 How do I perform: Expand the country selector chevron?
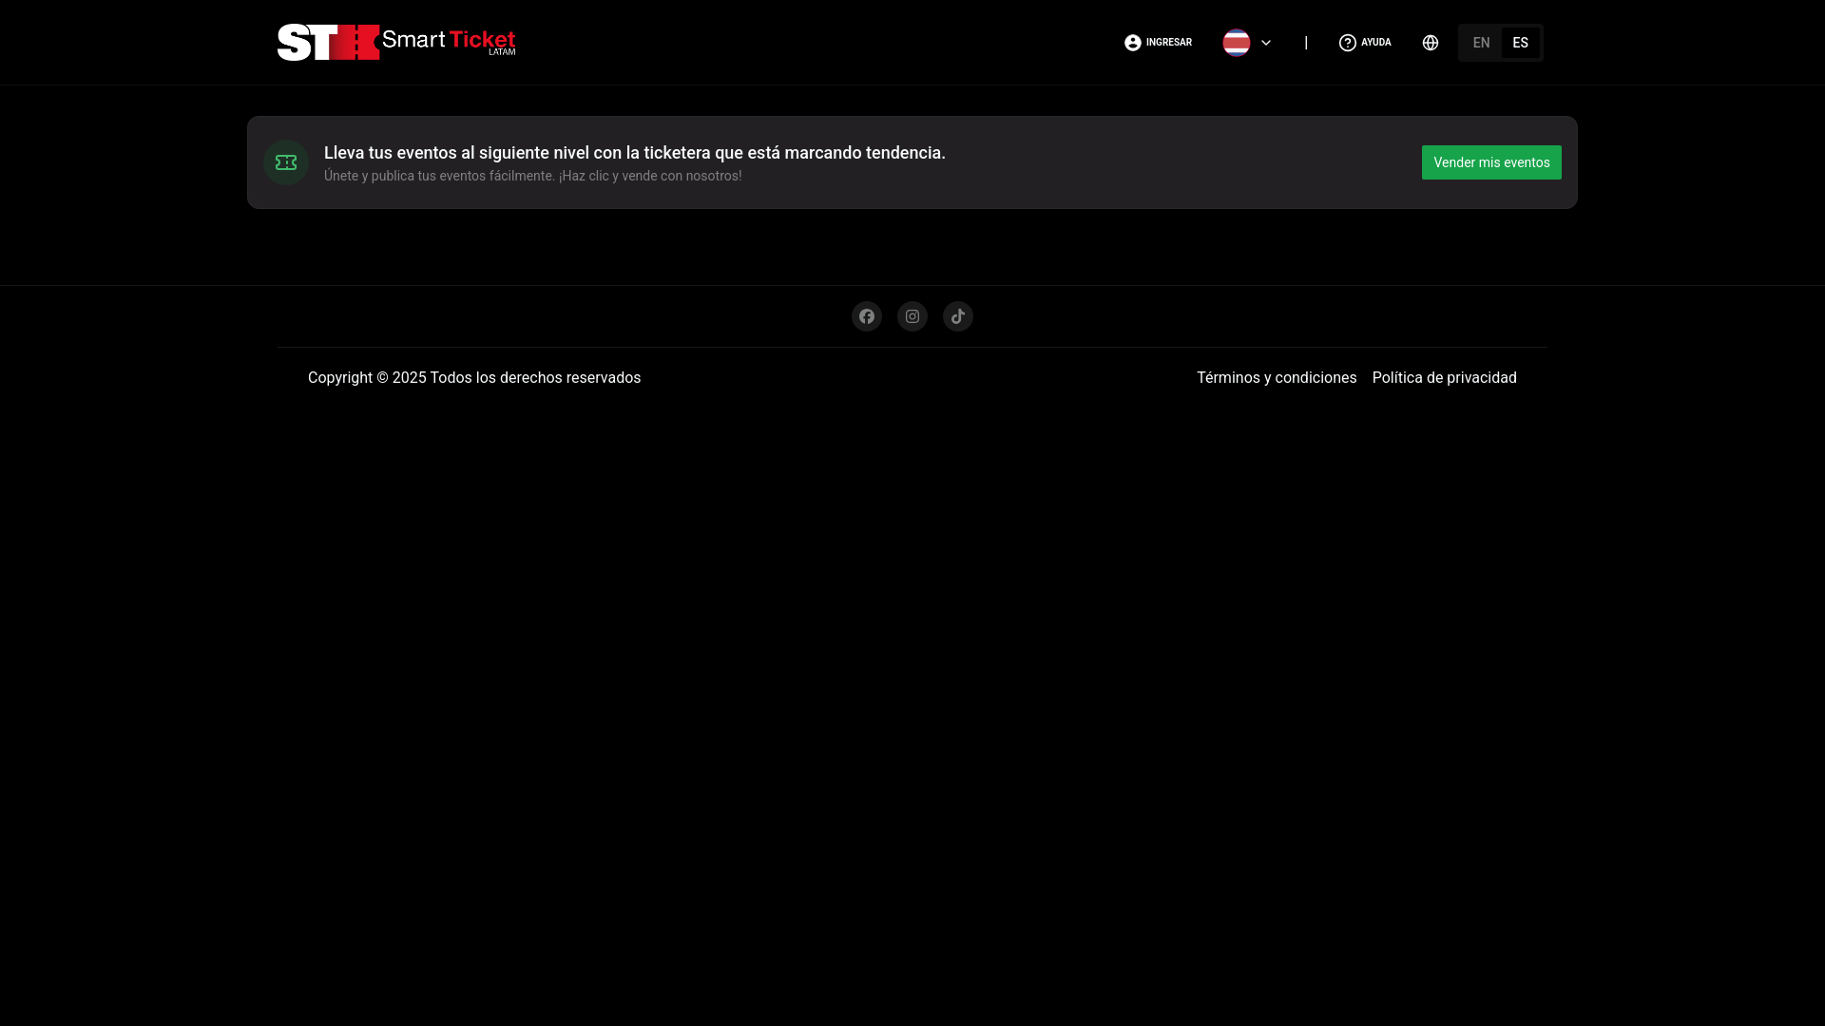coord(1266,43)
